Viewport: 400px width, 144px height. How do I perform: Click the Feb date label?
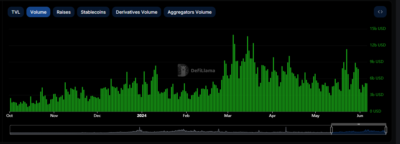[186, 116]
